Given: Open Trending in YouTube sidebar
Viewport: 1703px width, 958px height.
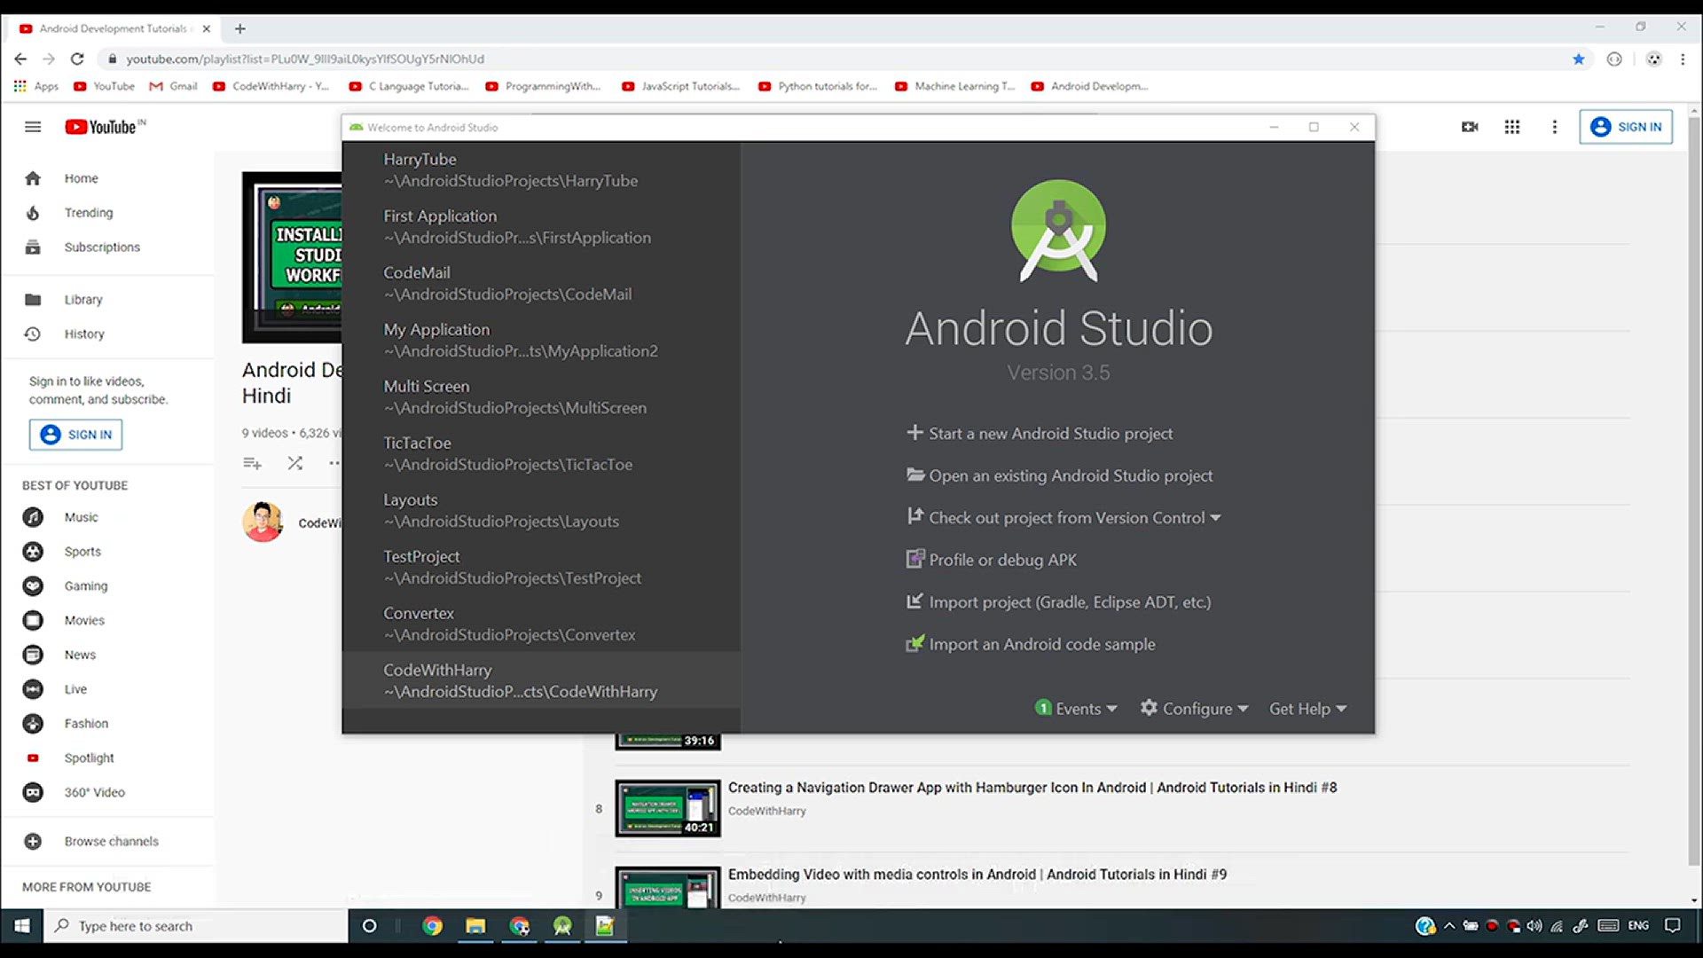Looking at the screenshot, I should pyautogui.click(x=106, y=213).
